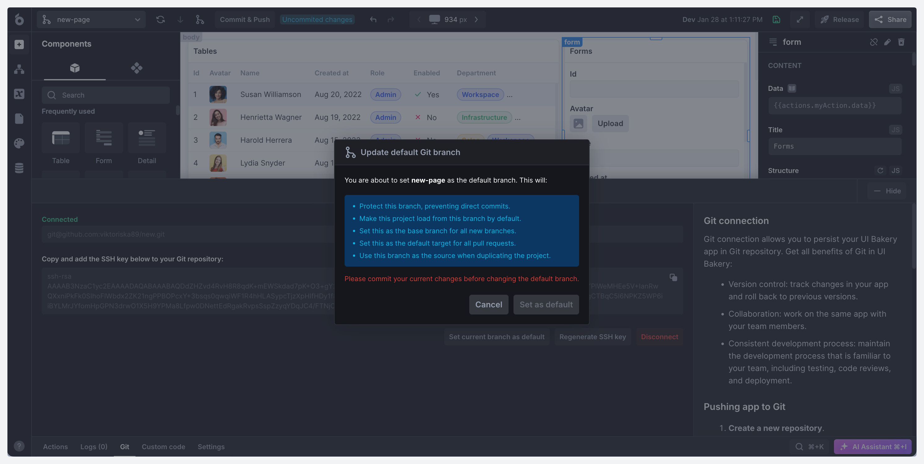
Task: Open the pages document icon in sidebar
Action: point(19,119)
